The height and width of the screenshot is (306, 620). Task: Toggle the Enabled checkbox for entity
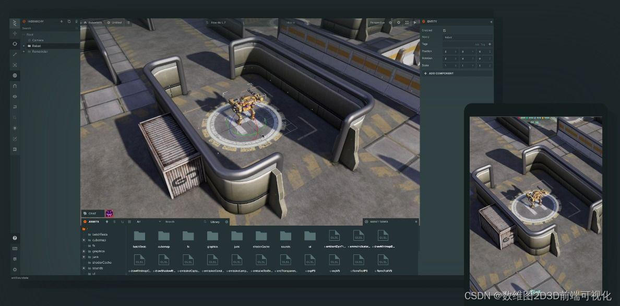445,30
